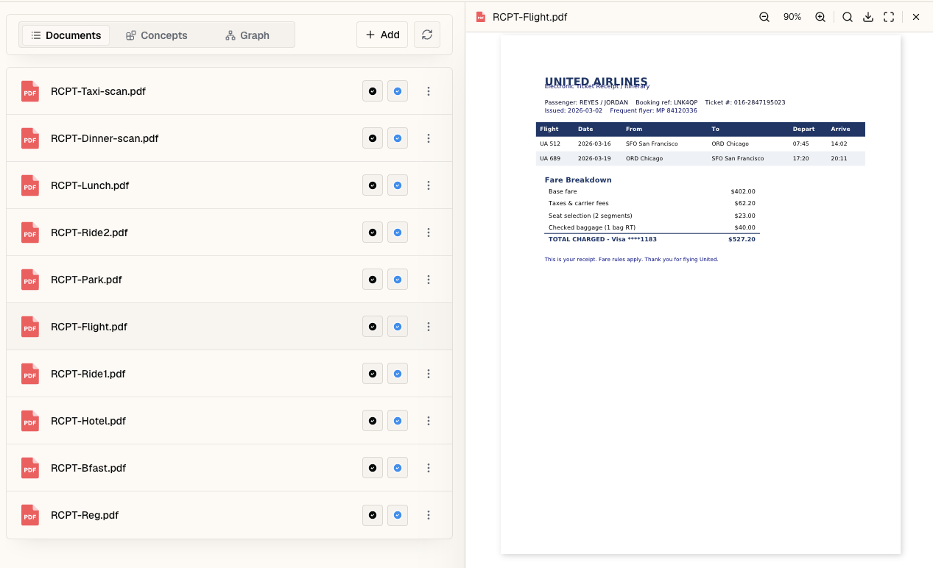Select RCPT-Flight.pdf in the document list

tap(229, 327)
